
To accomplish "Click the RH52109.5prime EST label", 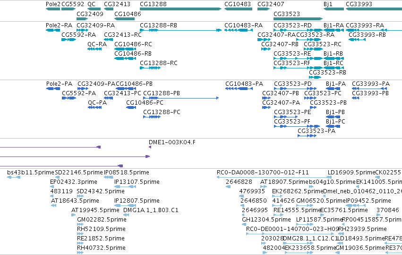I will tap(101, 230).
